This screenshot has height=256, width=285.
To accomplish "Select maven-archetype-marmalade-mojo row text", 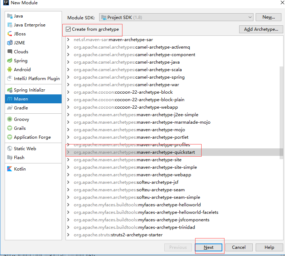I will point(142,122).
